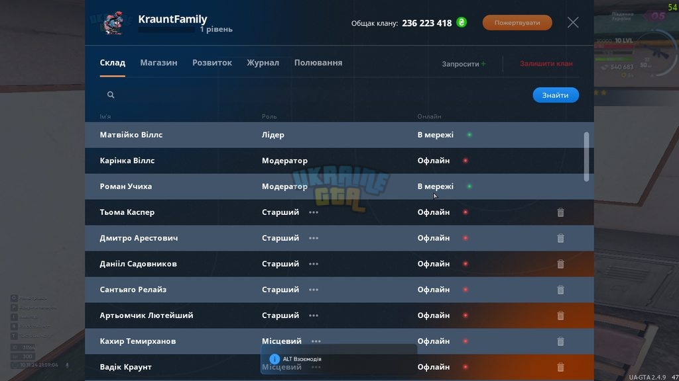679x381 pixels.
Task: Click the Знайти search button
Action: click(556, 95)
